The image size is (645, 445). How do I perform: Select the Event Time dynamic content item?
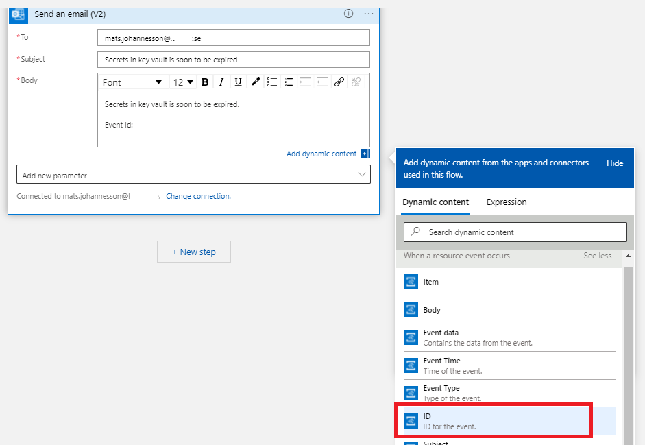[x=441, y=365]
